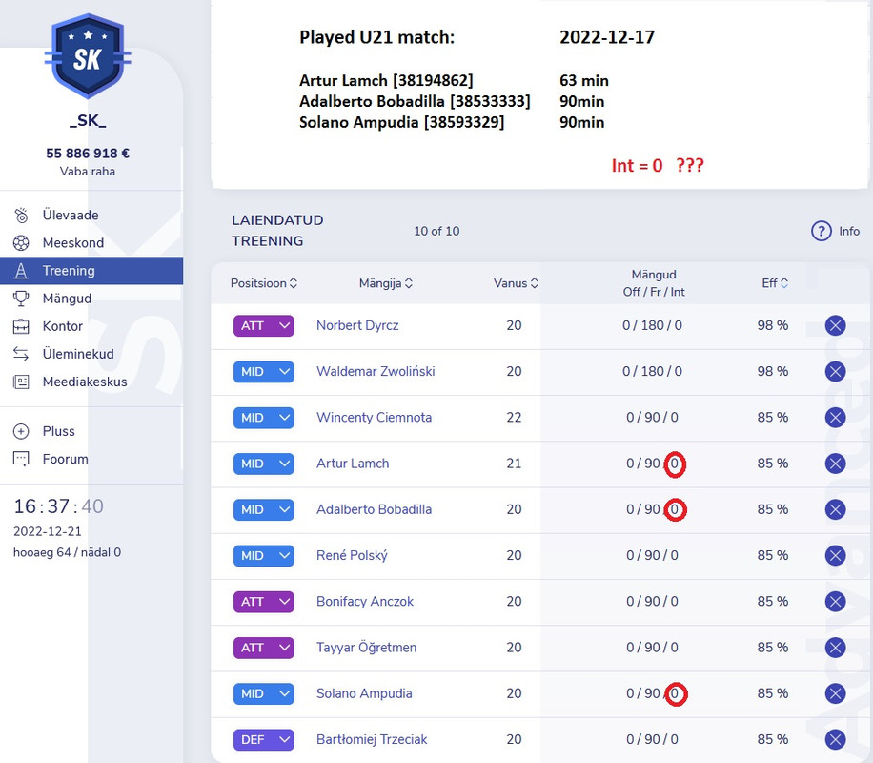Open position dropdown for Wincenty Ciemnota
Viewport: 873px width, 763px height.
[x=263, y=418]
